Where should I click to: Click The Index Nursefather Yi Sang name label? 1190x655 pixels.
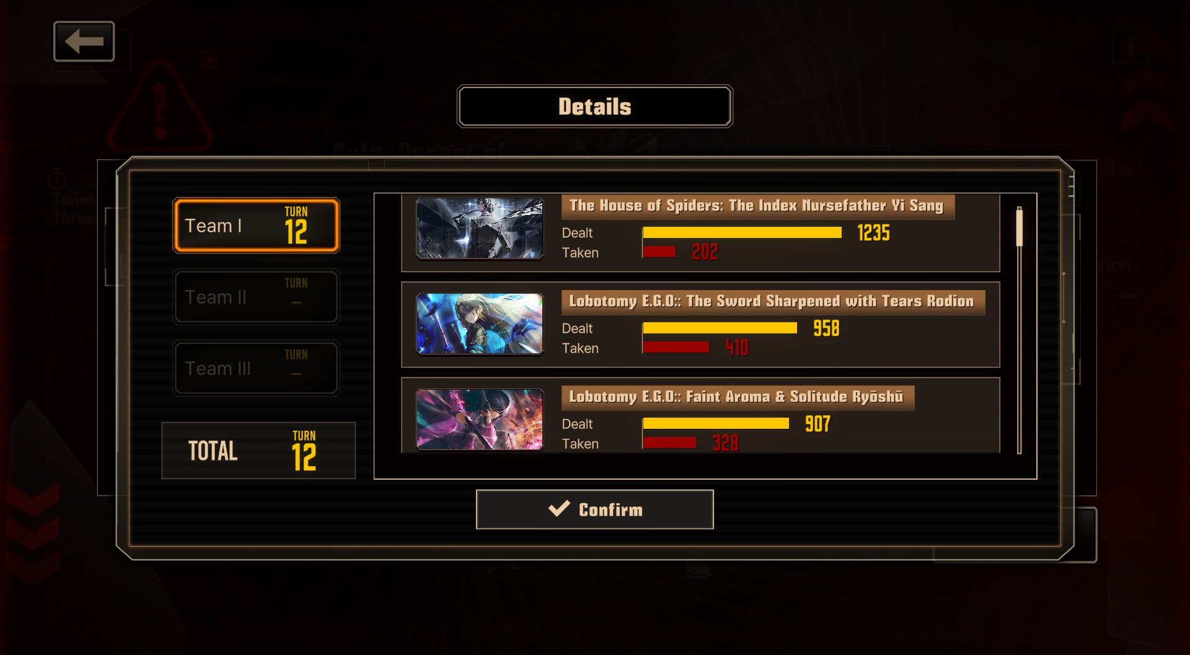[757, 206]
